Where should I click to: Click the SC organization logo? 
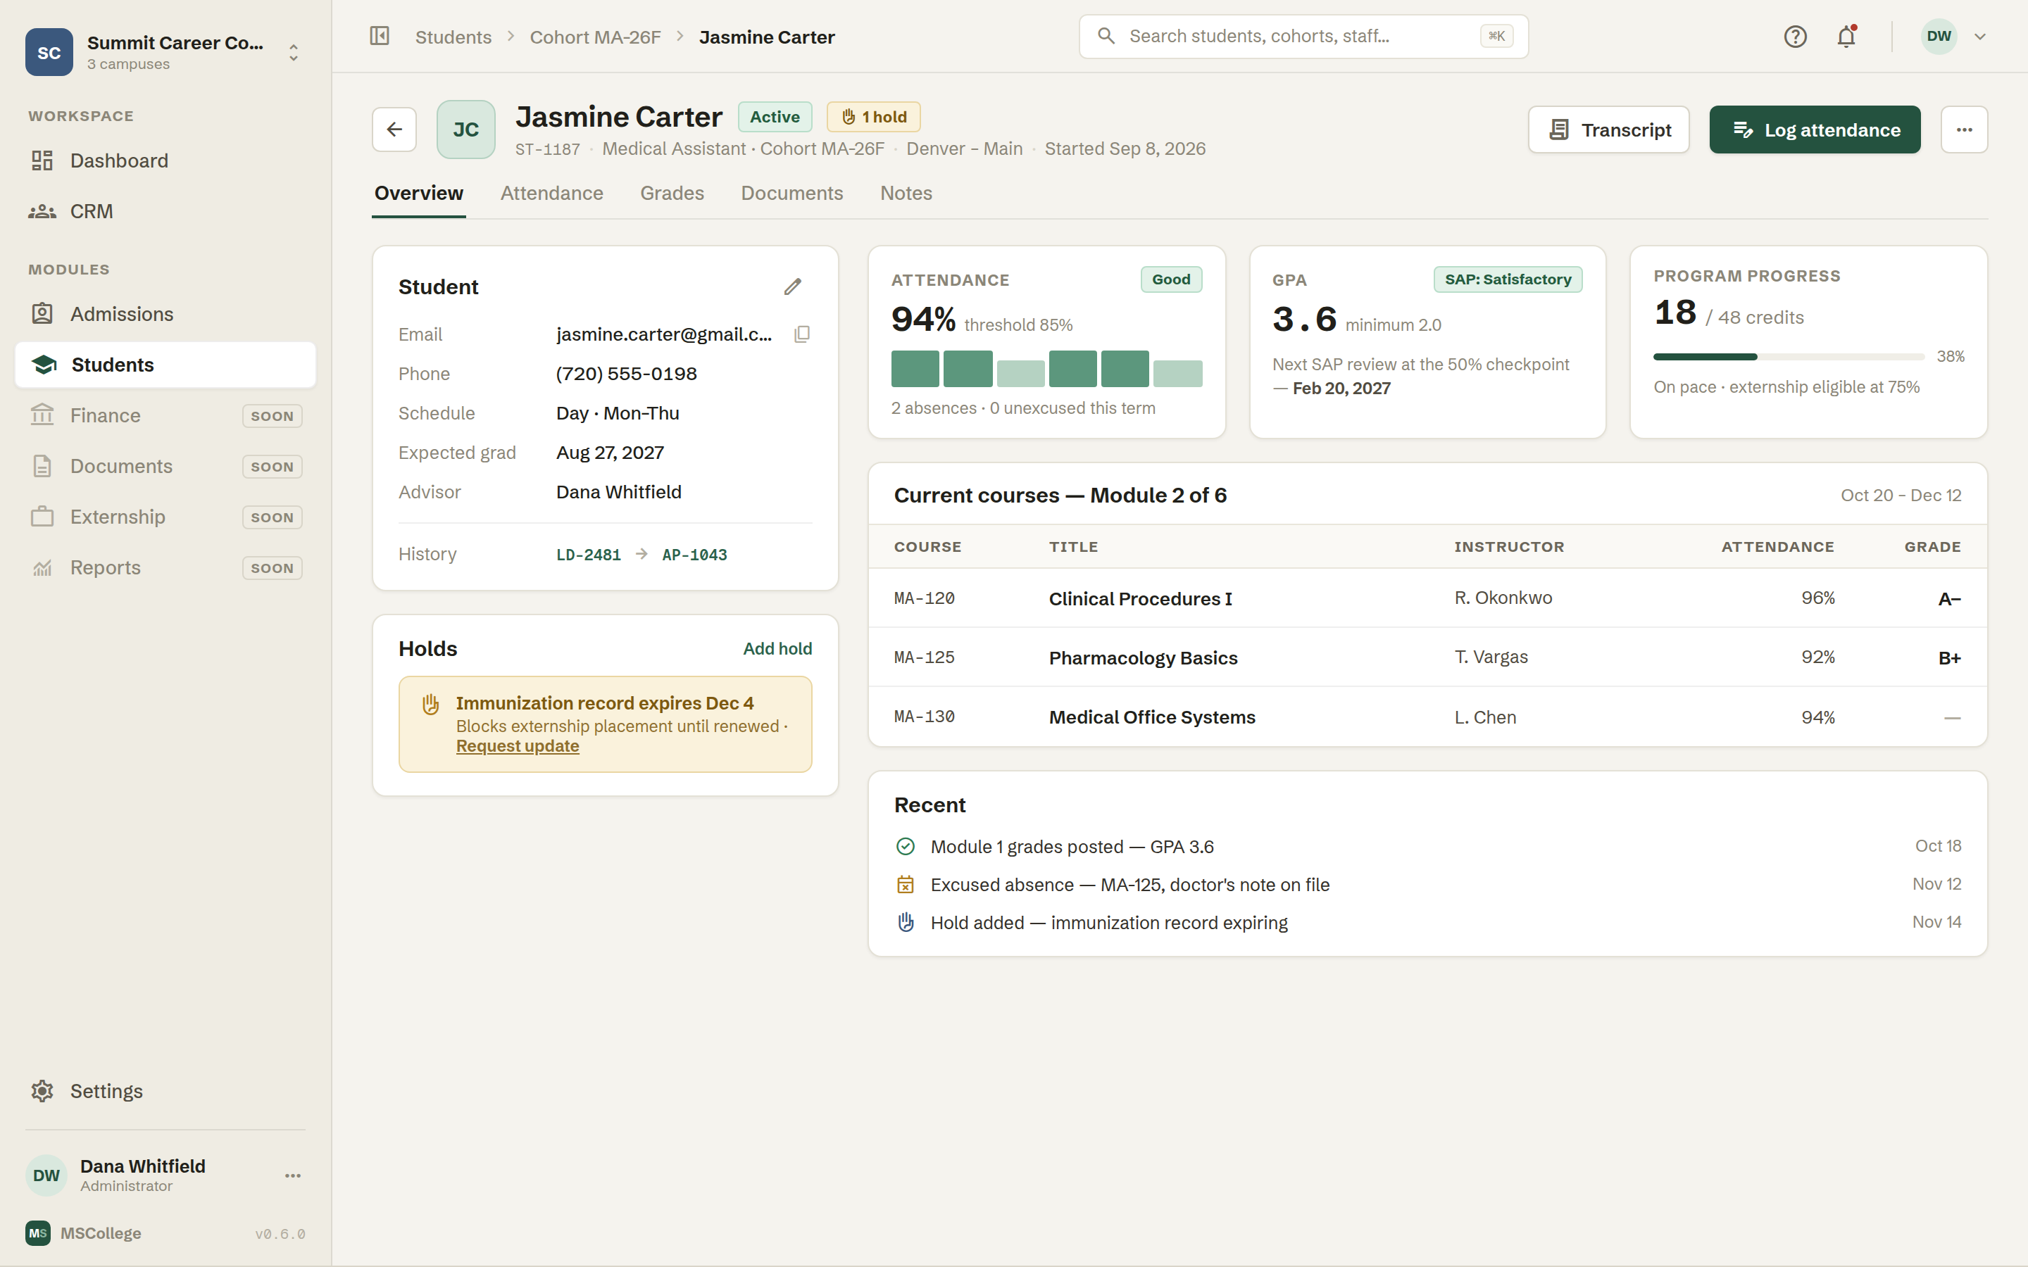(x=49, y=52)
